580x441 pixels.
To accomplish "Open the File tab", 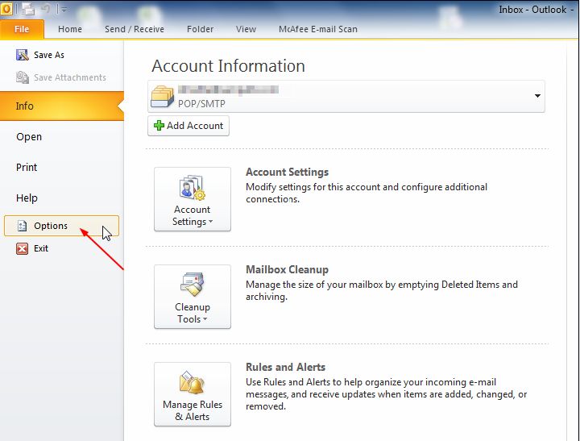I will pyautogui.click(x=22, y=29).
